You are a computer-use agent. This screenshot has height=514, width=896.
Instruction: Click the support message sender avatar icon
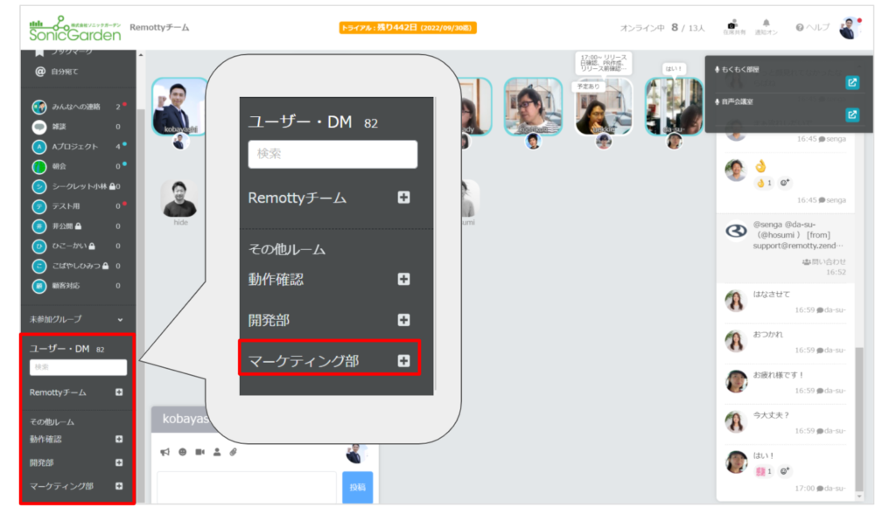(x=736, y=231)
